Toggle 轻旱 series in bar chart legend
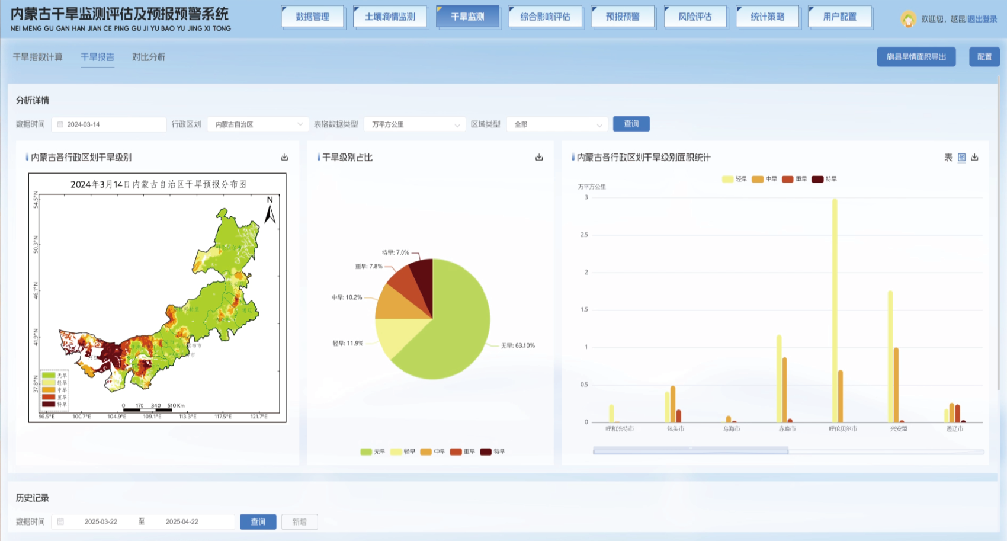This screenshot has height=541, width=1007. click(x=735, y=179)
